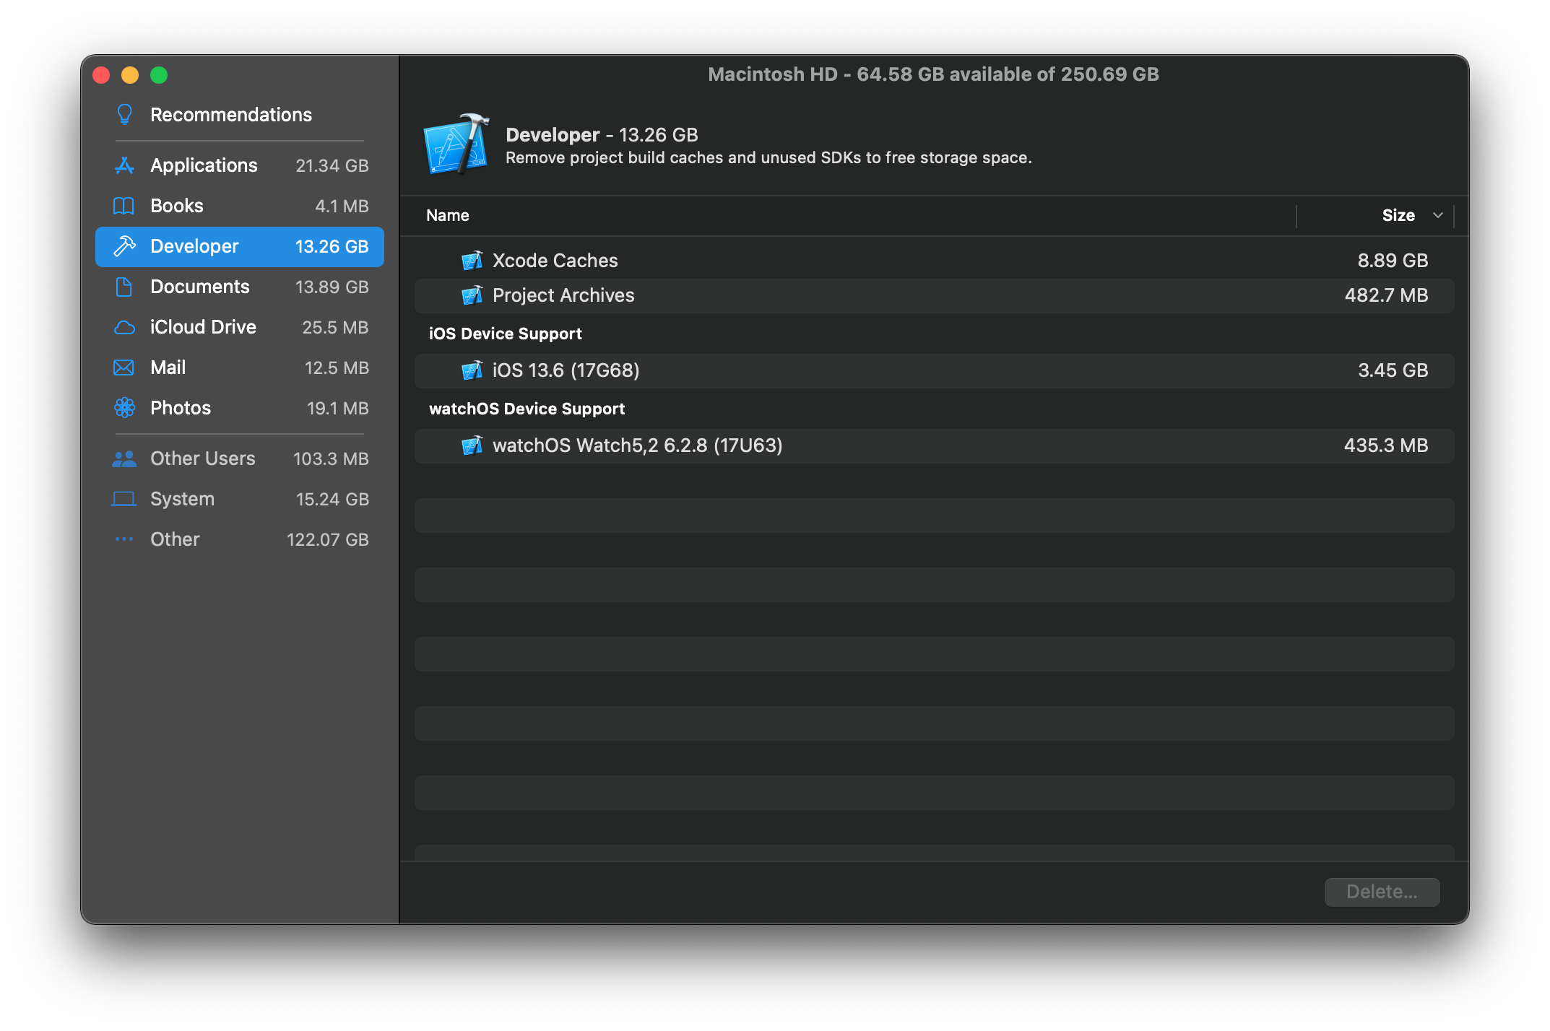Click the Photos flower icon
Screen dimensions: 1550x1031
point(124,408)
